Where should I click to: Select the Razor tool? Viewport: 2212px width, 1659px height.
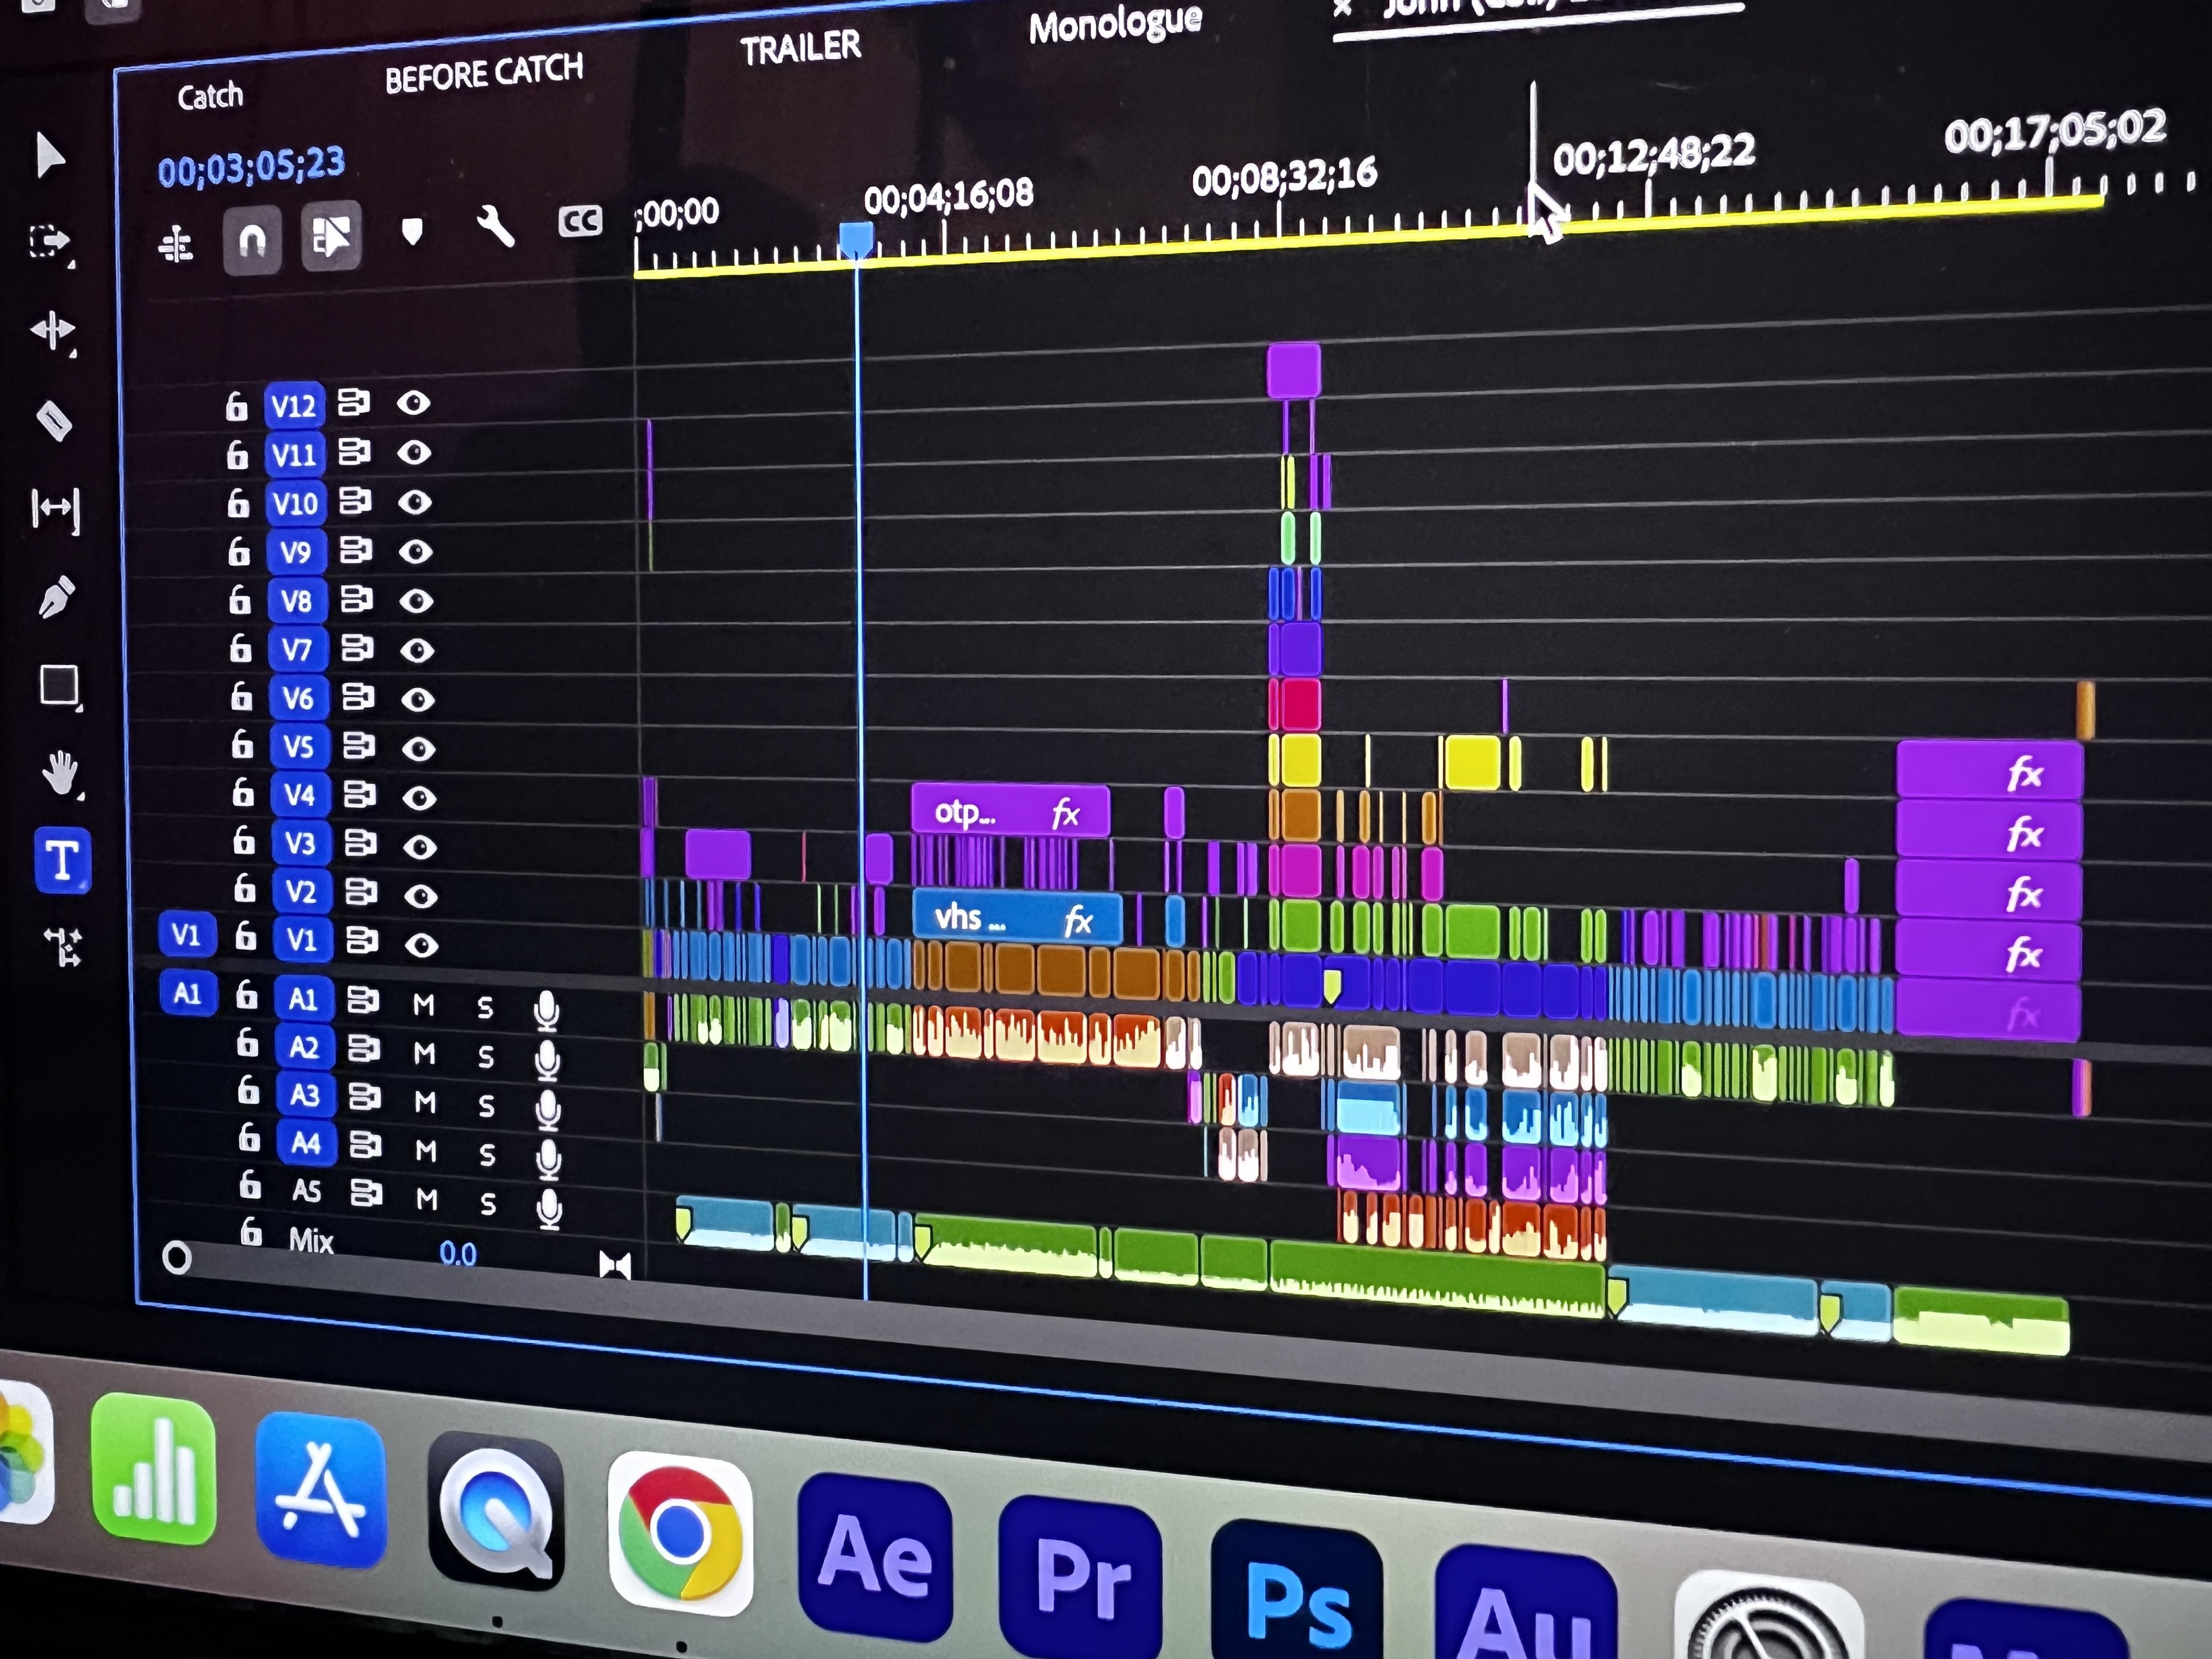54,420
